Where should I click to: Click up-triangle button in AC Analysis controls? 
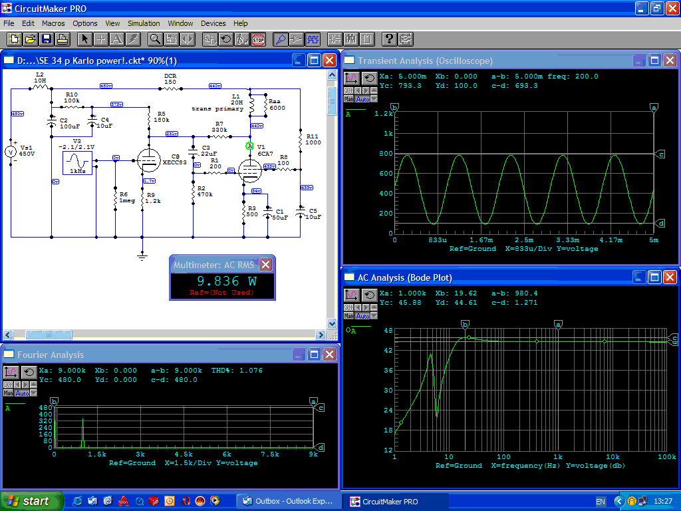click(x=374, y=307)
